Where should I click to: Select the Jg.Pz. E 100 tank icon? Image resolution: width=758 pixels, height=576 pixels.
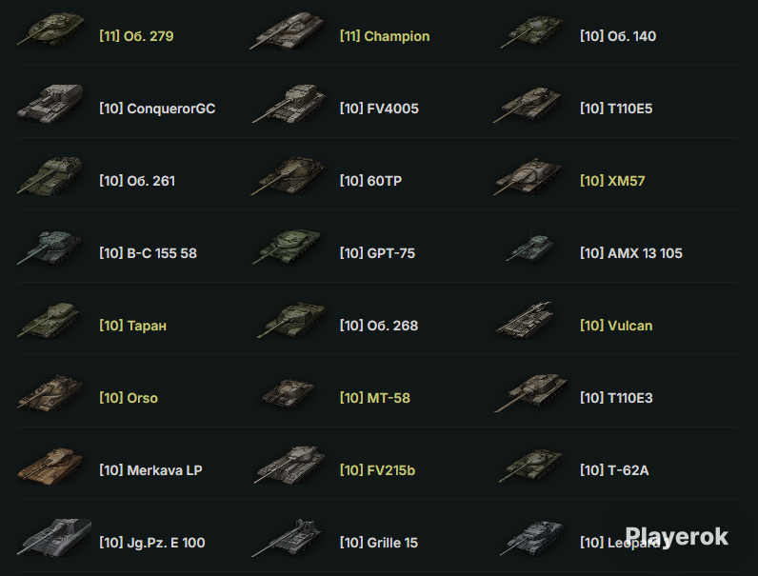coord(54,538)
